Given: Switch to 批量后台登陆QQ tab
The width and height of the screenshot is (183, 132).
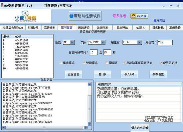Looking at the screenshot, I should point(13,27).
